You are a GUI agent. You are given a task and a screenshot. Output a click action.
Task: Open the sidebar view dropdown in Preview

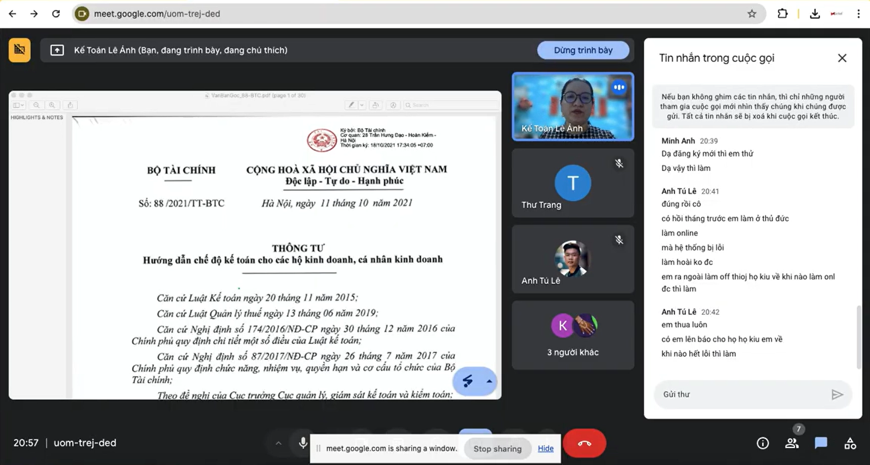[18, 105]
